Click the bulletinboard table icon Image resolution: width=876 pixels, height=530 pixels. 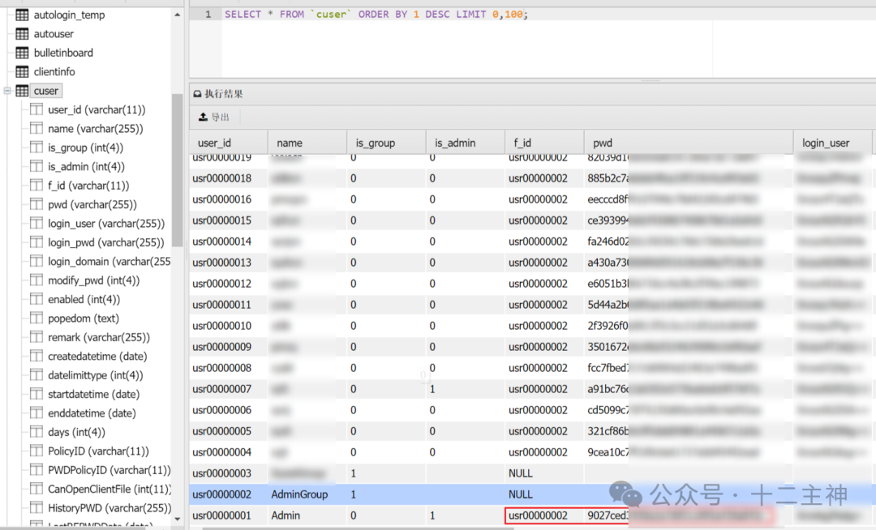tap(22, 53)
